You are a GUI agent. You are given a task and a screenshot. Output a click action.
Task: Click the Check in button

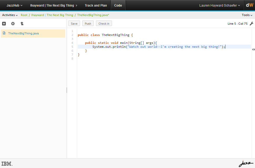tap(104, 23)
